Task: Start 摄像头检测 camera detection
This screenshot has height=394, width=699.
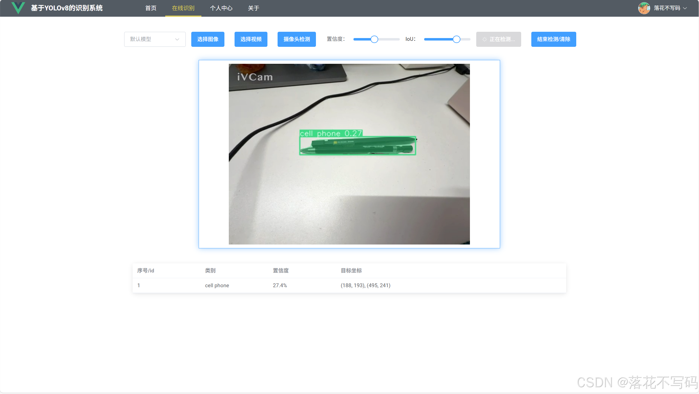Action: pos(296,39)
